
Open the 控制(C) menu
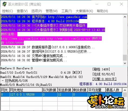[8, 11]
